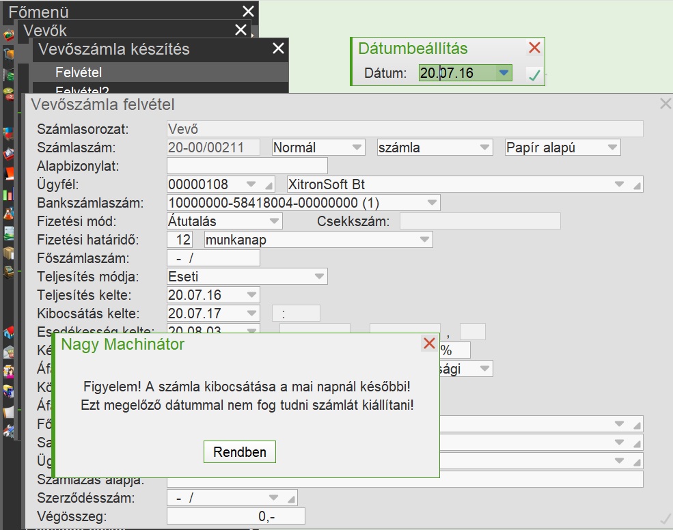Expand the Eseti fulfillment mode dropdown
The height and width of the screenshot is (530, 673).
(319, 277)
